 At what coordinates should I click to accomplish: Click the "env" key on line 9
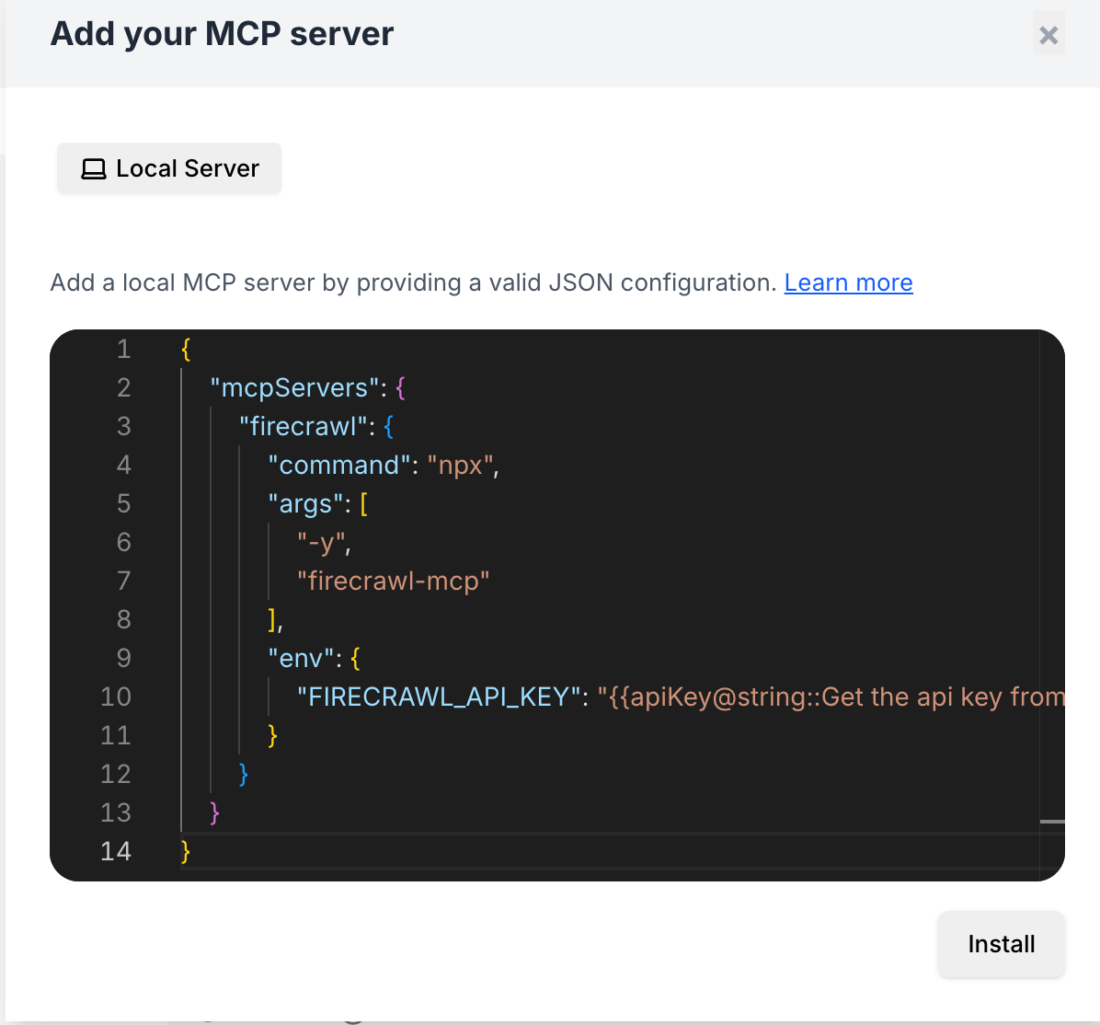click(x=300, y=658)
